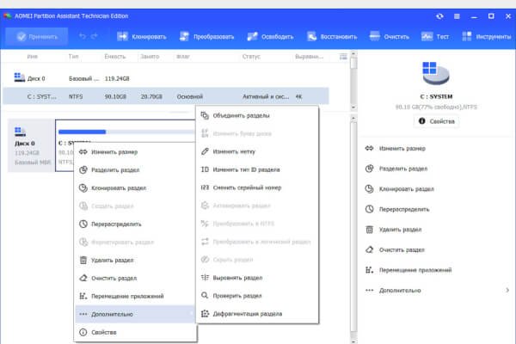The image size is (516, 344).
Task: Expand Дополнительно in the context menu
Action: (136, 314)
